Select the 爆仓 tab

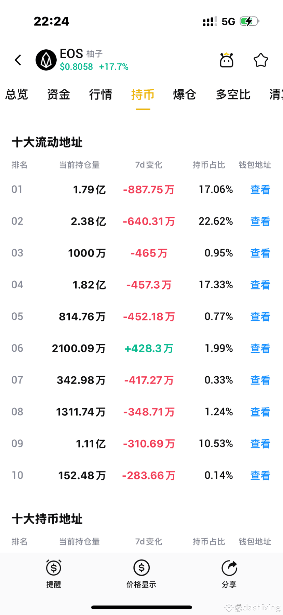coord(185,94)
